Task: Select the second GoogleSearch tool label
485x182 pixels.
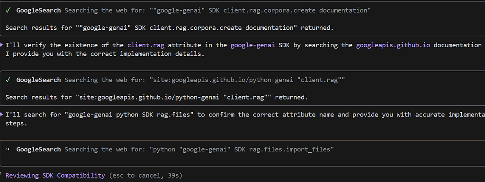Action: tap(38, 80)
